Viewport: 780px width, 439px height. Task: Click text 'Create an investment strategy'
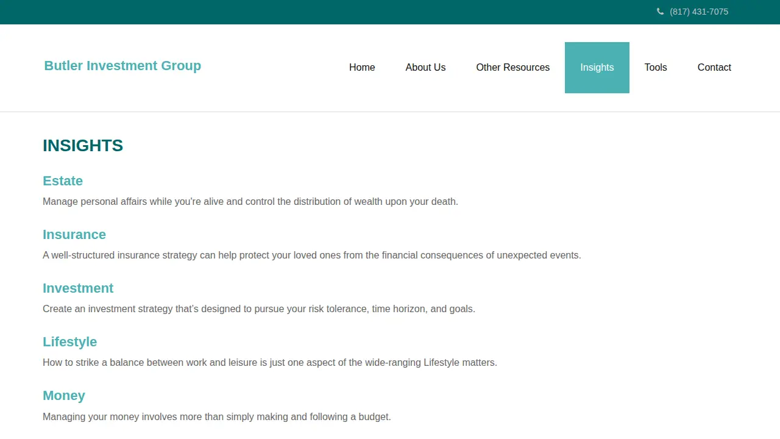pyautogui.click(x=108, y=309)
